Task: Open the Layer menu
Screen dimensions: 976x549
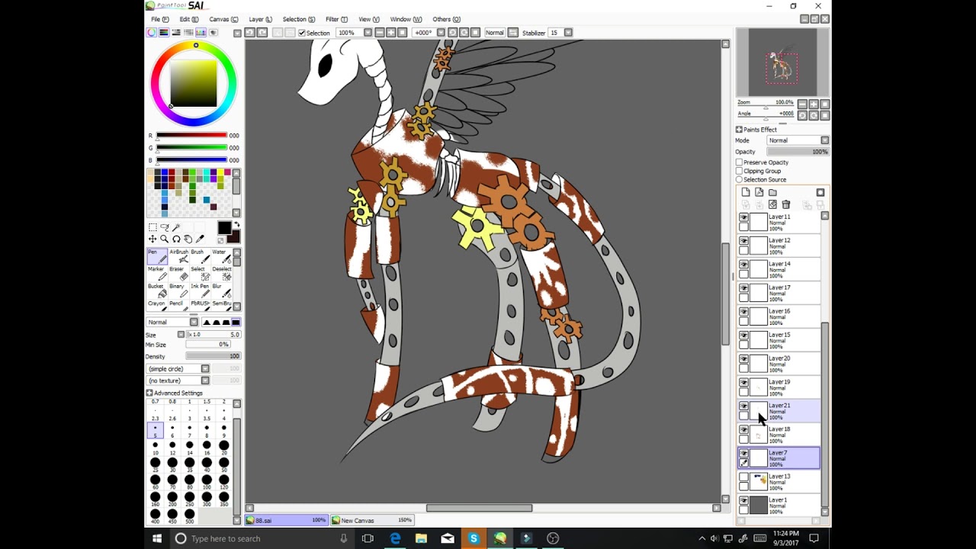Action: [260, 19]
